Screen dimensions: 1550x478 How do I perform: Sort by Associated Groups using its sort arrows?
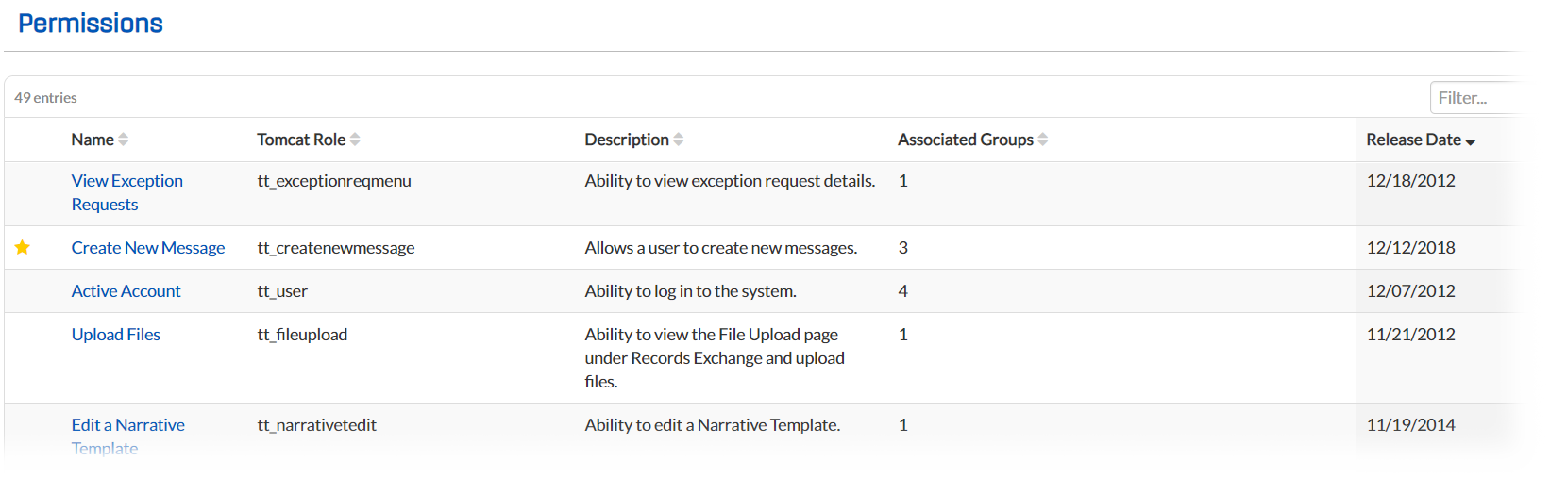pyautogui.click(x=1043, y=140)
